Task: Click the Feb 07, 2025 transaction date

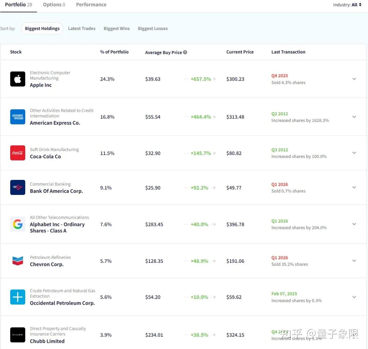Action: [x=284, y=293]
